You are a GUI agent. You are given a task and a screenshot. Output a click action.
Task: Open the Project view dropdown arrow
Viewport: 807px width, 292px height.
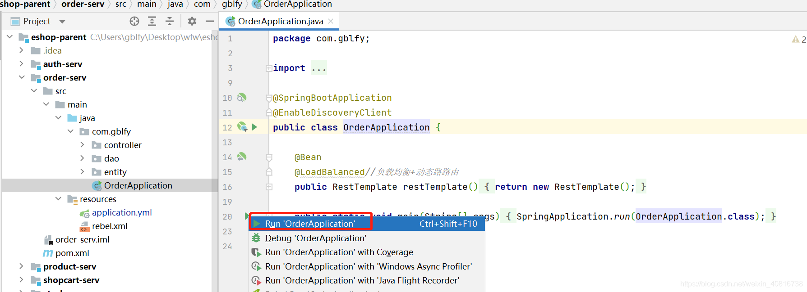62,22
